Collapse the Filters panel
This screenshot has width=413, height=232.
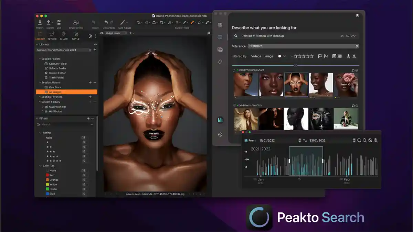(37, 118)
